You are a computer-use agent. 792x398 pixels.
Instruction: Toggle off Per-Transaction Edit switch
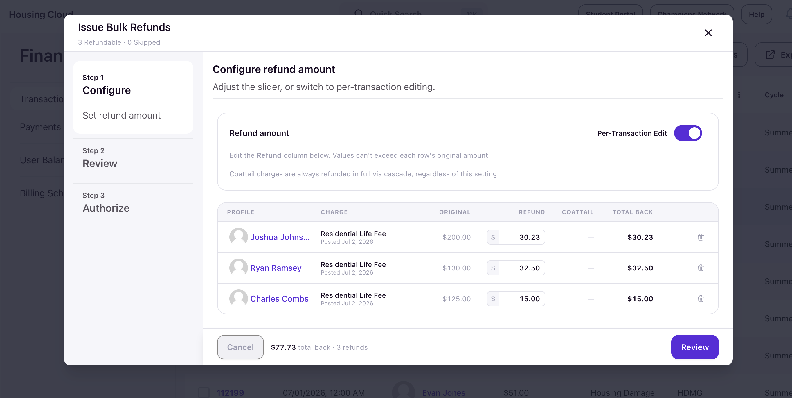pos(688,133)
